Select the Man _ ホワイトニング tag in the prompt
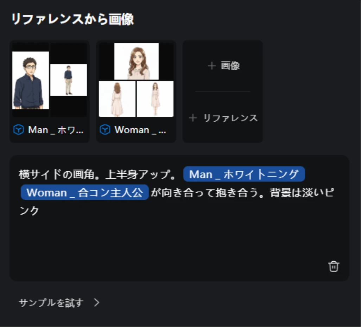 pyautogui.click(x=244, y=174)
